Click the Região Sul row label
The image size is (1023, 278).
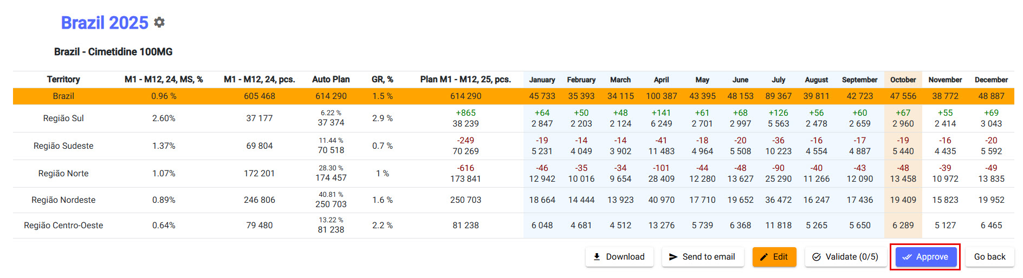63,118
